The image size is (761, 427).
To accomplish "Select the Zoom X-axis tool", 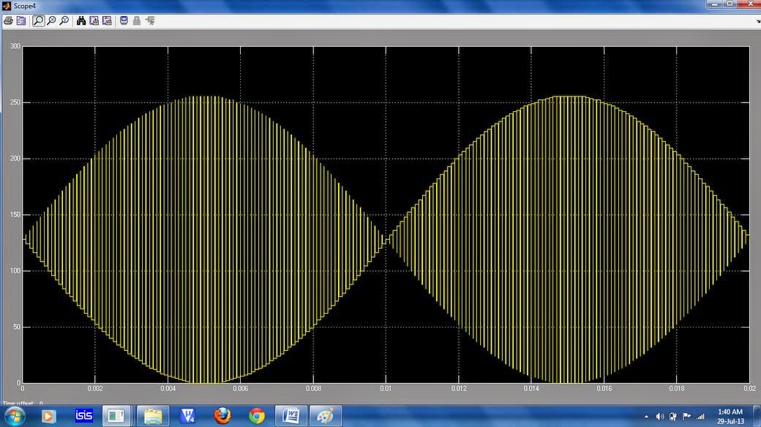I will [51, 20].
